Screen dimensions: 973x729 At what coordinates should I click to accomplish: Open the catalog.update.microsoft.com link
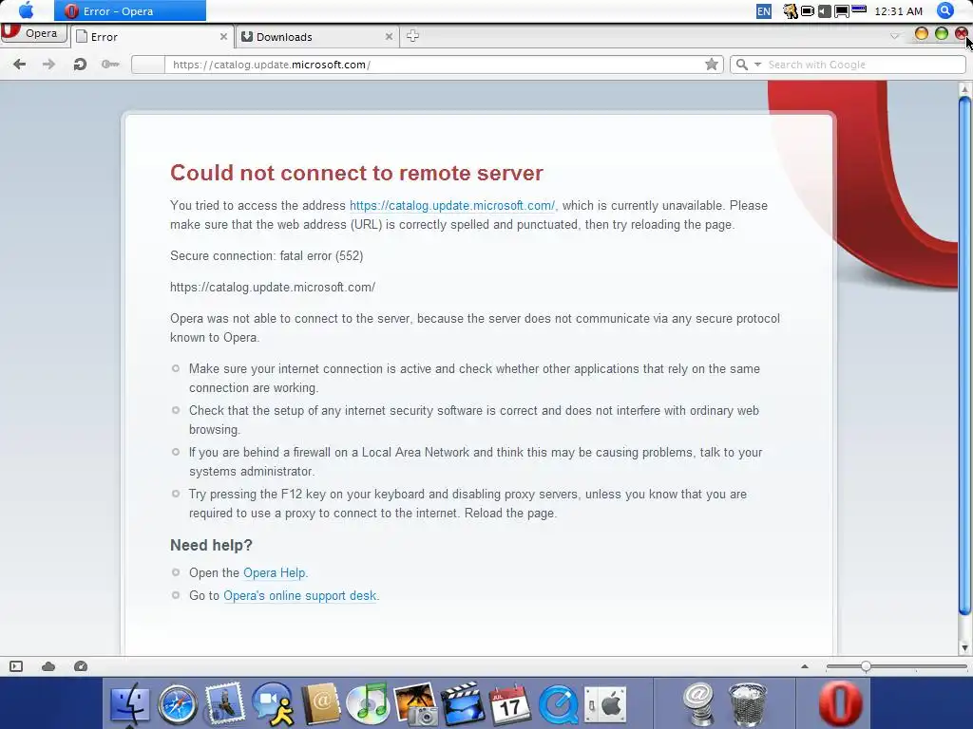pos(451,206)
